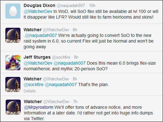Click the 10h timestamp on Dixon's tweet
Viewport: 163px width, 122px height.
92,5
